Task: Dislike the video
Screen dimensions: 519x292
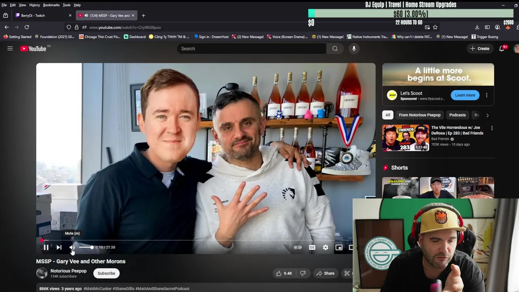Action: pos(303,273)
